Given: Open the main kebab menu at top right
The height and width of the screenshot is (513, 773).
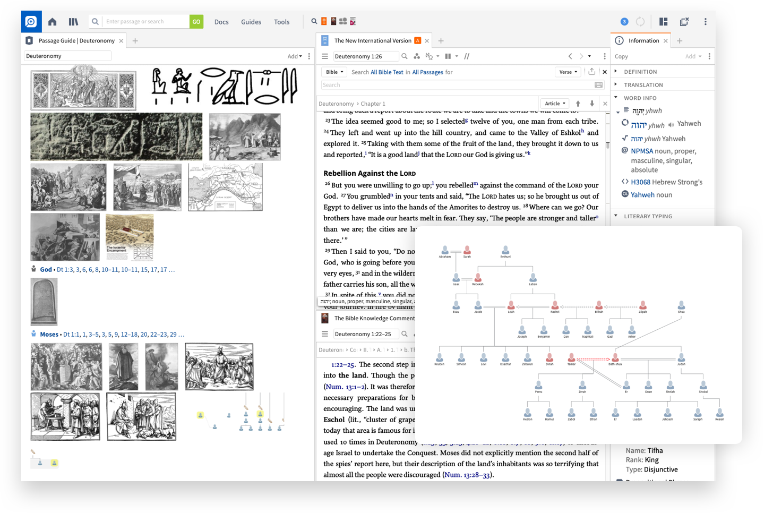Looking at the screenshot, I should [x=705, y=22].
